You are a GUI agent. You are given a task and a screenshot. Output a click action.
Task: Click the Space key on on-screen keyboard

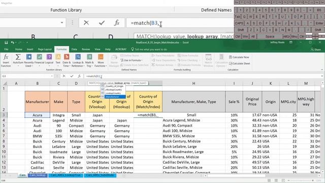(270, 37)
